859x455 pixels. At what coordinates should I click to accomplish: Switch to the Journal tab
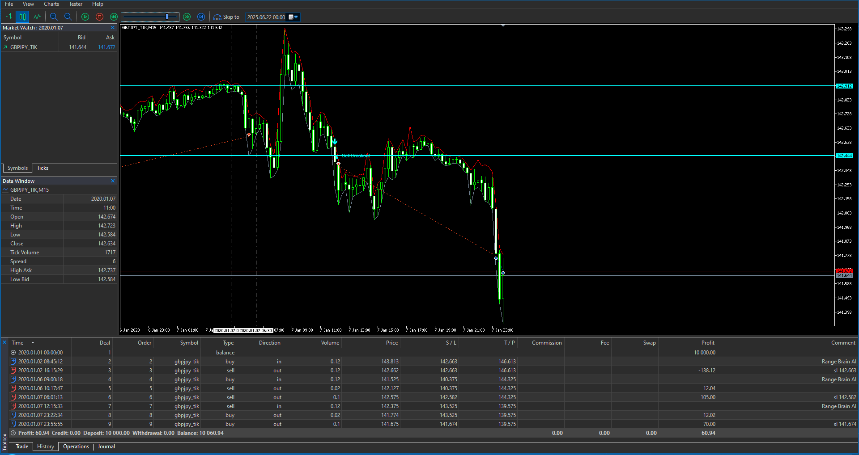[x=106, y=447]
